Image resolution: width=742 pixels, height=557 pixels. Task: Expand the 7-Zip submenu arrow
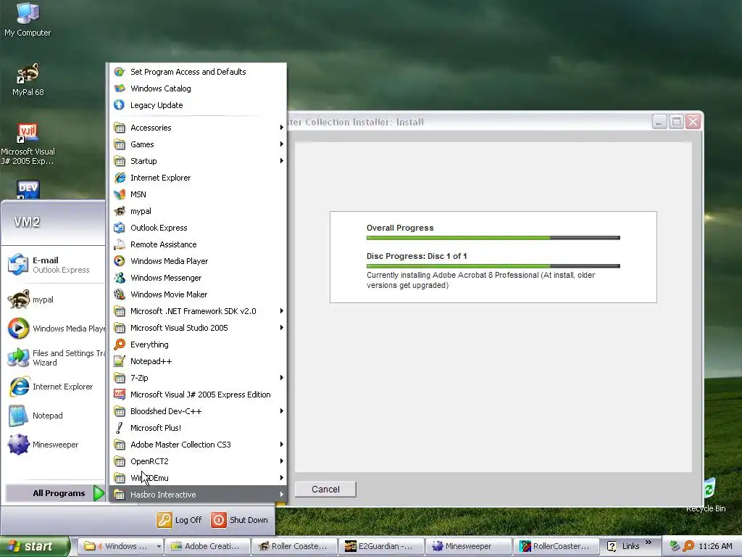pyautogui.click(x=282, y=378)
